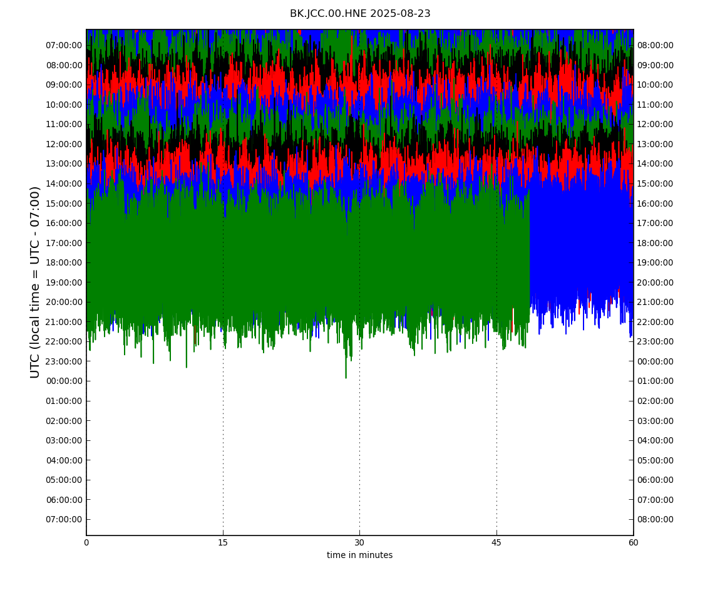This screenshot has height=595, width=720.
Task: Click 18:00:00 on the UTC axis
Action: click(x=64, y=262)
